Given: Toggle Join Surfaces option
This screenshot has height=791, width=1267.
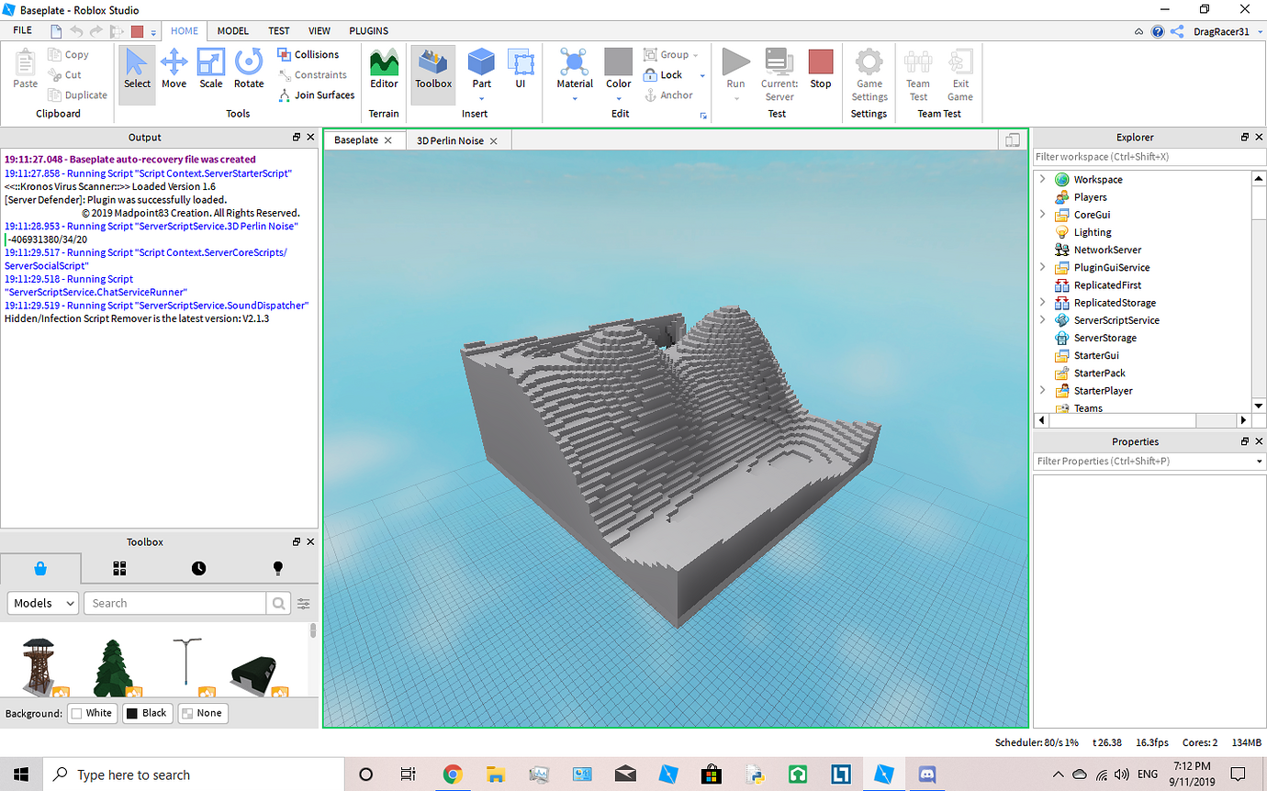Looking at the screenshot, I should coord(316,95).
